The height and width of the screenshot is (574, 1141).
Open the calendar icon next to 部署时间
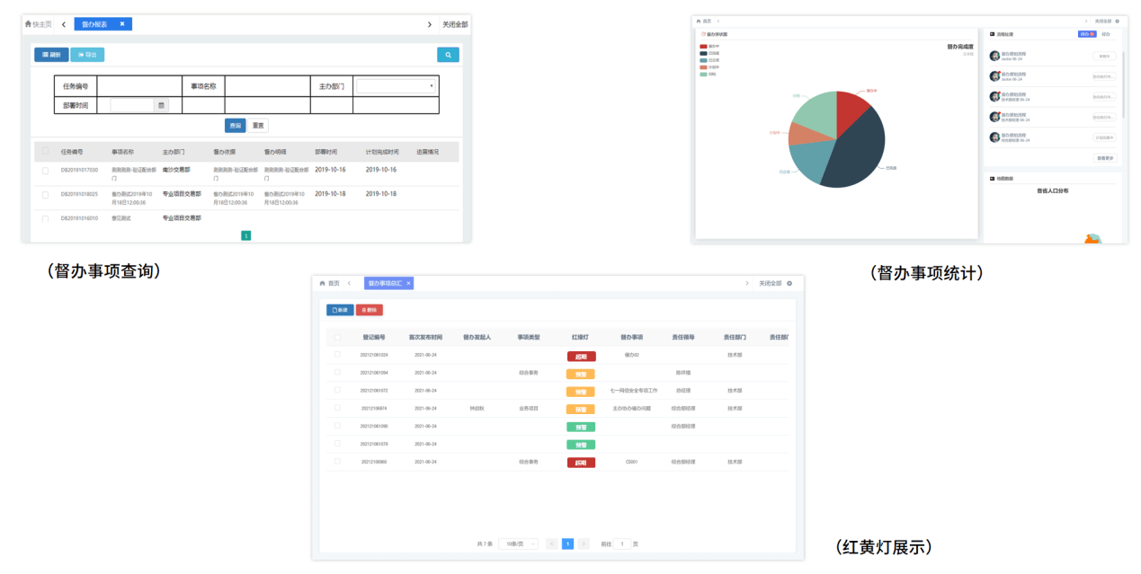coord(161,105)
